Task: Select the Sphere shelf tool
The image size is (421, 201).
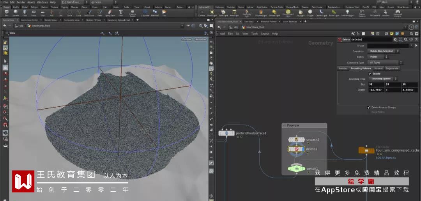Action: [x=15, y=13]
